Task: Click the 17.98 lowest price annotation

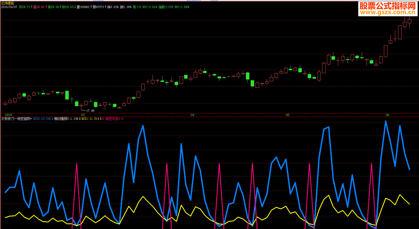Action: tap(90, 111)
